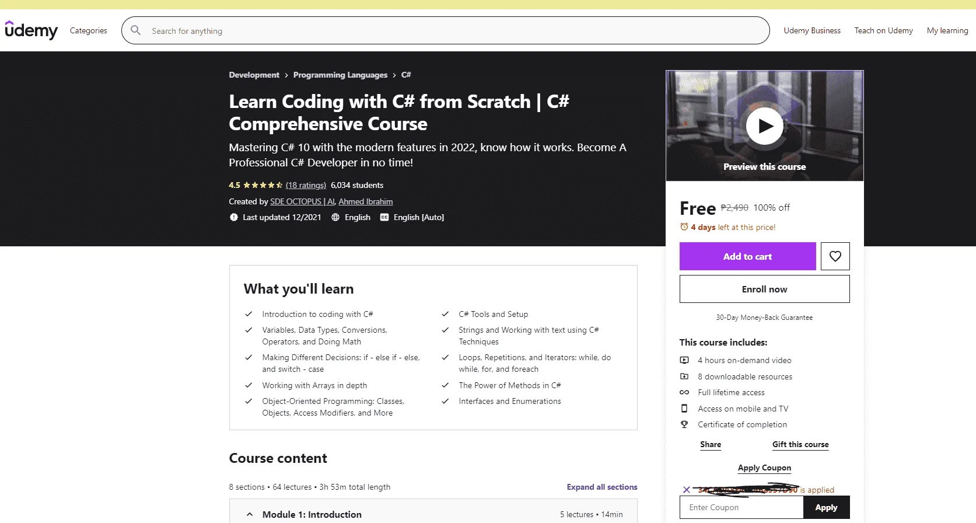This screenshot has height=523, width=976.
Task: Click the mobile device access icon
Action: click(x=684, y=409)
